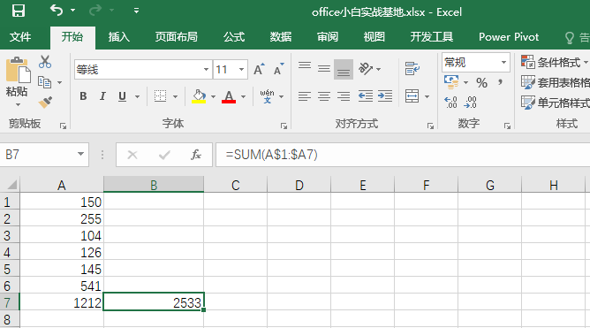Cancel formula entry with X button
The height and width of the screenshot is (328, 590).
pyautogui.click(x=132, y=155)
